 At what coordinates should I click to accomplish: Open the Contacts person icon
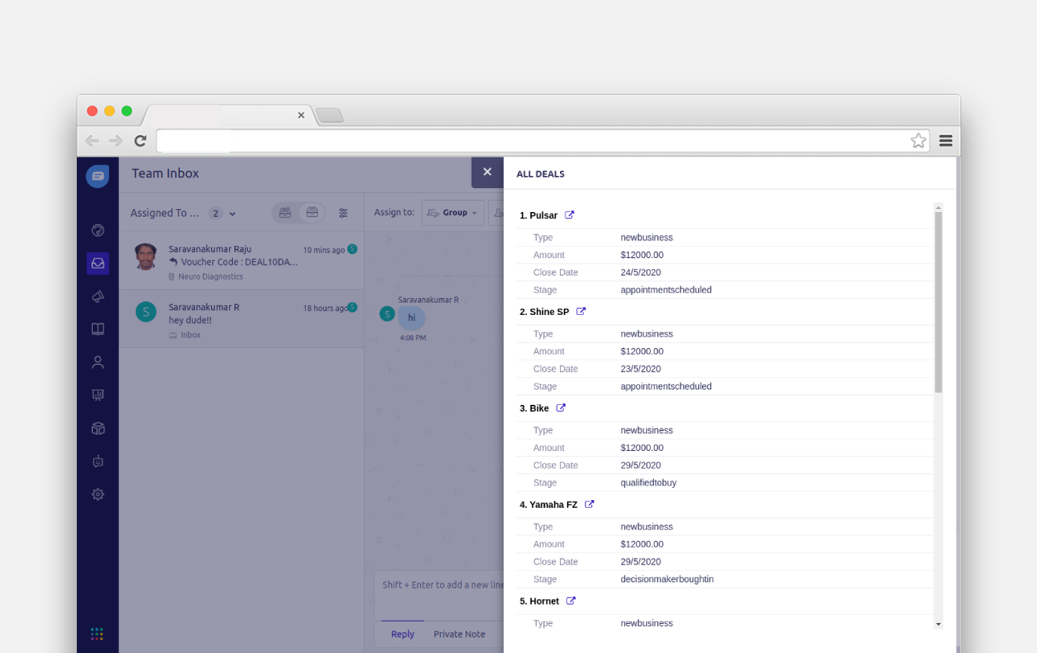98,362
